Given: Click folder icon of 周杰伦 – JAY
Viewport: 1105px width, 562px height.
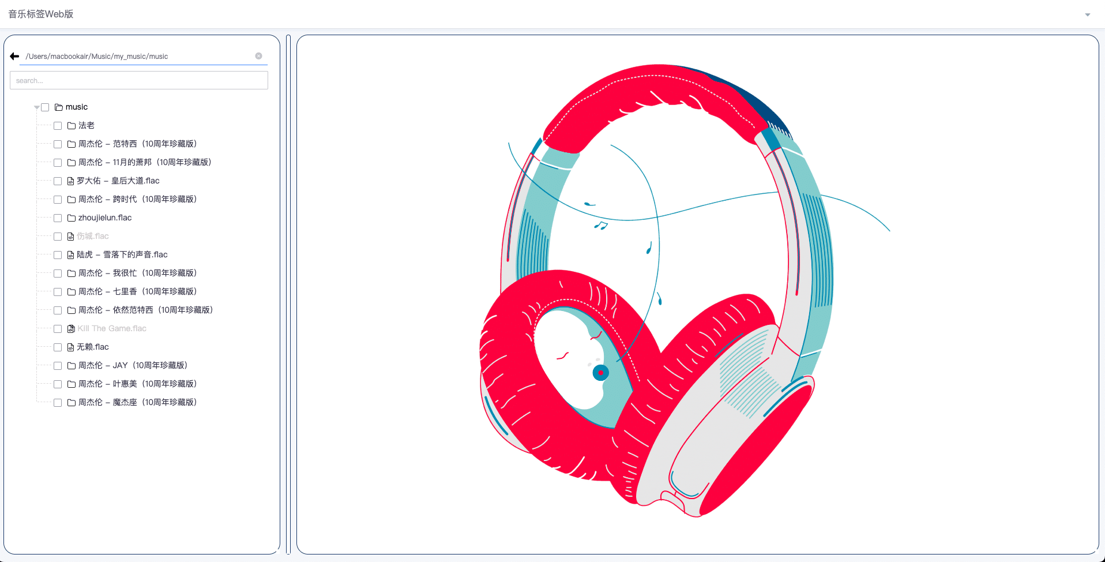Looking at the screenshot, I should coord(72,365).
